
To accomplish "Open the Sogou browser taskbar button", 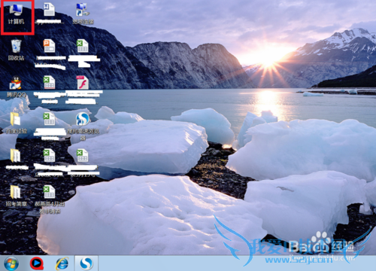I will point(86,263).
